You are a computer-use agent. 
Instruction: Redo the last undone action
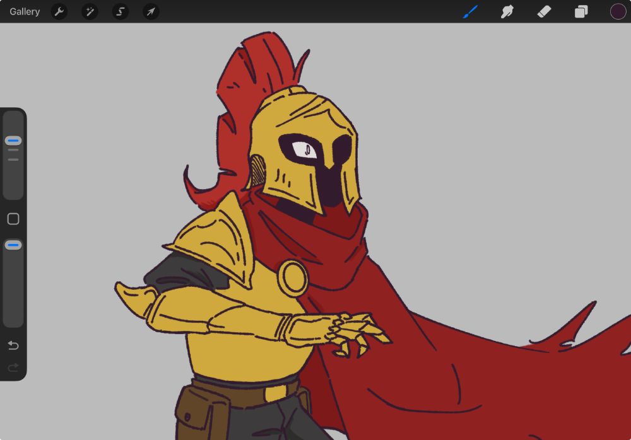click(x=13, y=368)
